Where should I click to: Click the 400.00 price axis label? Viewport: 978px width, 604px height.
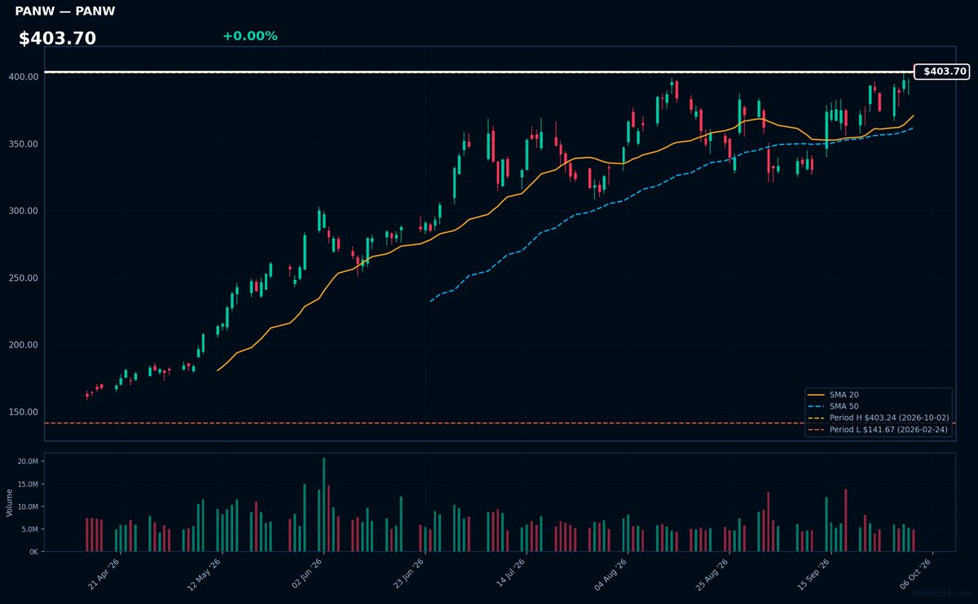tap(24, 77)
